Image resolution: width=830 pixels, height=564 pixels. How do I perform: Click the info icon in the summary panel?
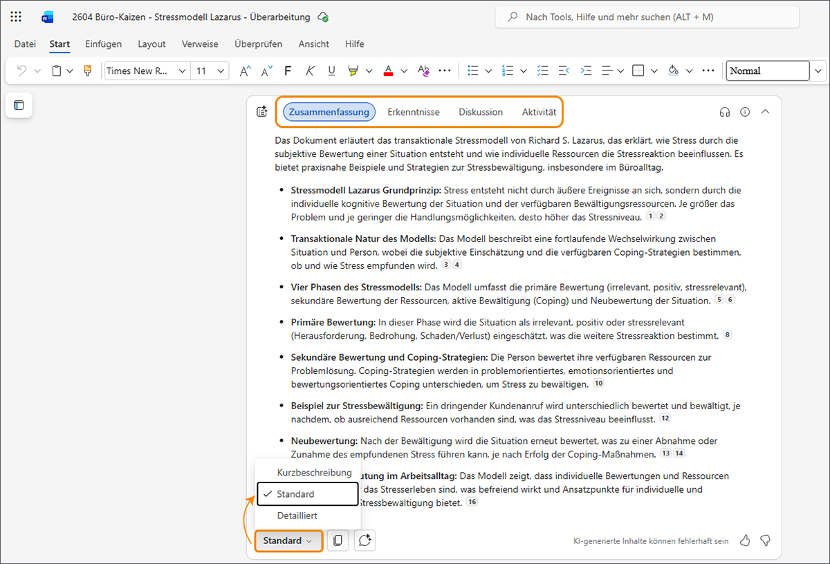[x=745, y=112]
